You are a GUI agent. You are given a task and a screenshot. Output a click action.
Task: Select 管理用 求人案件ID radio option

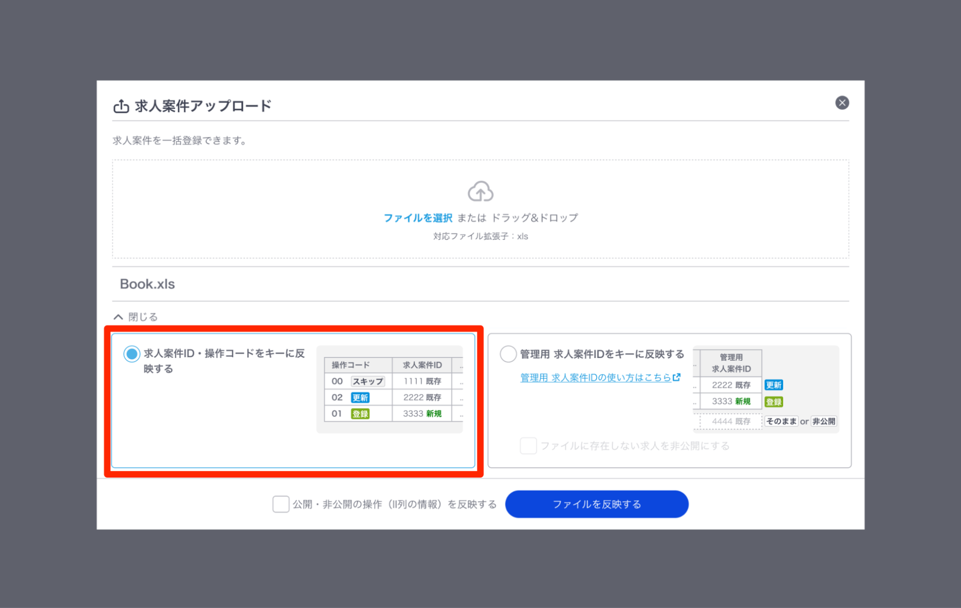click(508, 354)
